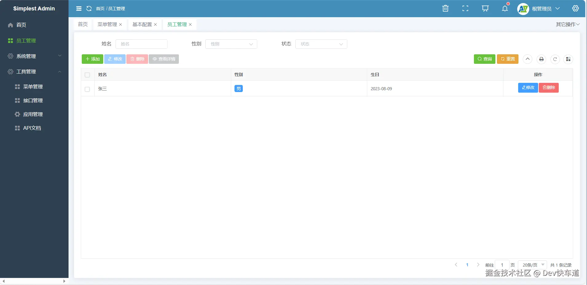Collapse search form with up-arrow icon
The width and height of the screenshot is (587, 285).
point(528,59)
